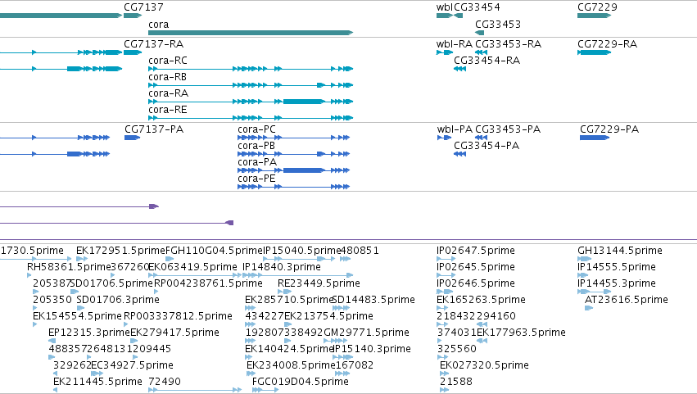The width and height of the screenshot is (697, 394).
Task: Select feature labeled 325560
Action: [x=456, y=350]
